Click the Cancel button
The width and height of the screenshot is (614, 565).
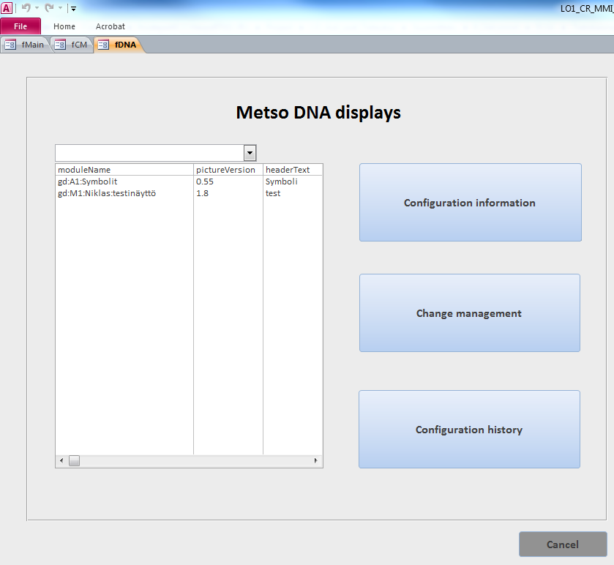click(x=563, y=545)
